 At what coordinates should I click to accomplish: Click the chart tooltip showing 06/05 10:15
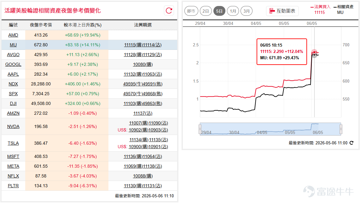click(x=282, y=52)
